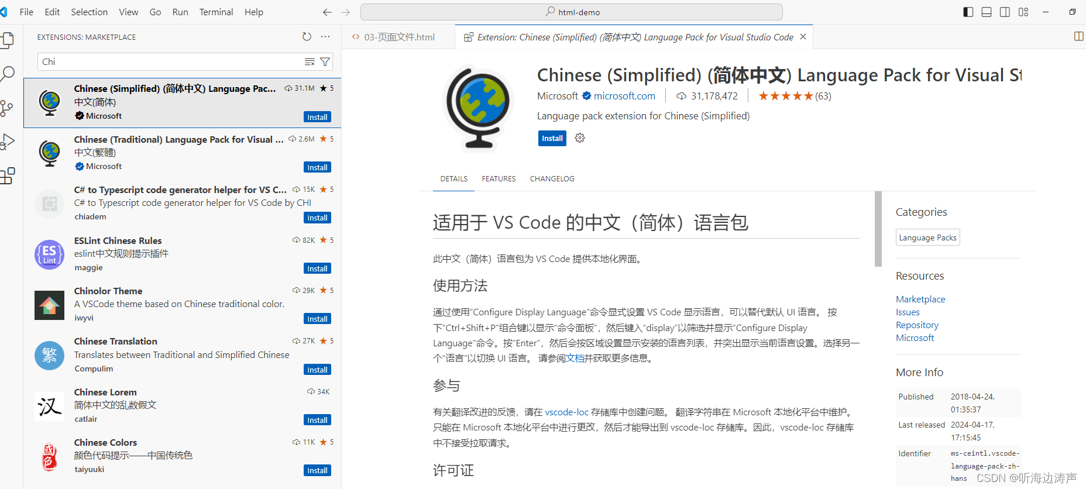This screenshot has width=1086, height=489.
Task: Install Chinese Colors extension
Action: click(x=318, y=470)
